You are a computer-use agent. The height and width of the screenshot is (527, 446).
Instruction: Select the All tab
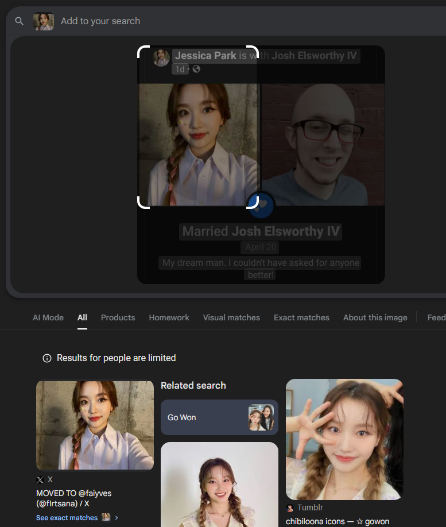(82, 317)
